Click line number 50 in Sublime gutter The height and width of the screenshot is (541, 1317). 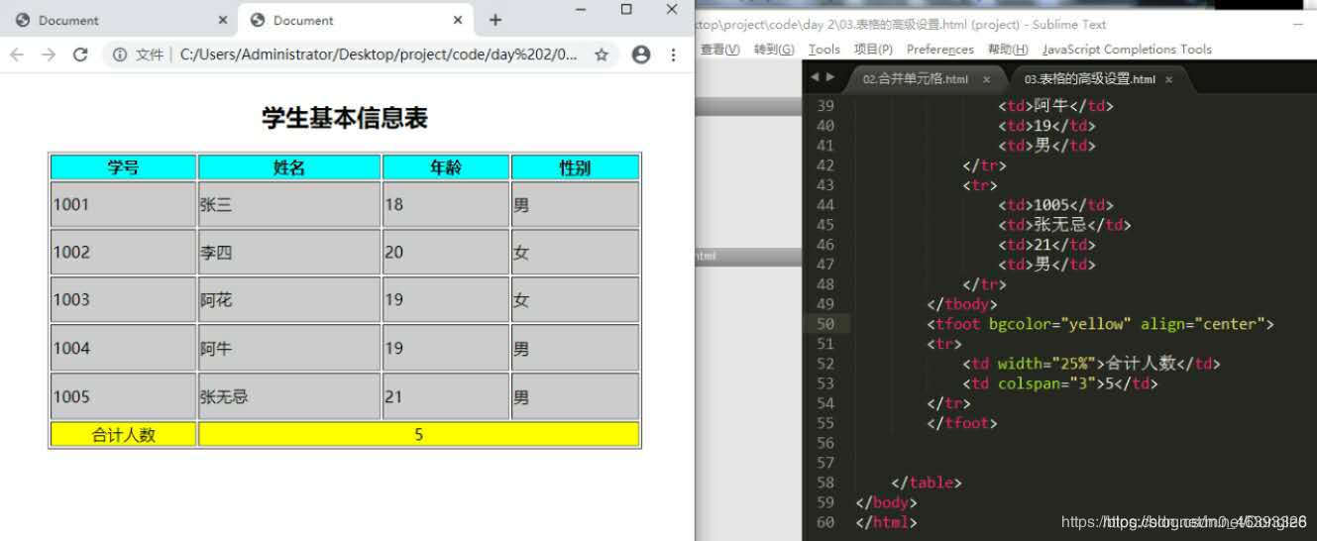coord(825,324)
